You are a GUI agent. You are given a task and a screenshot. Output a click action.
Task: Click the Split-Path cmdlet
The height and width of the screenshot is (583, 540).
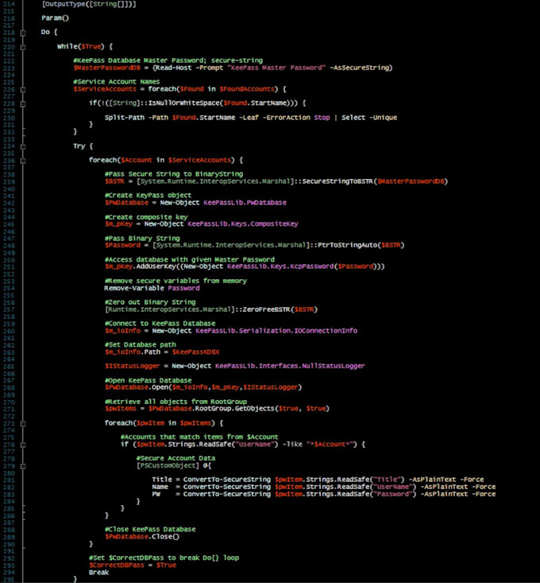pyautogui.click(x=125, y=118)
